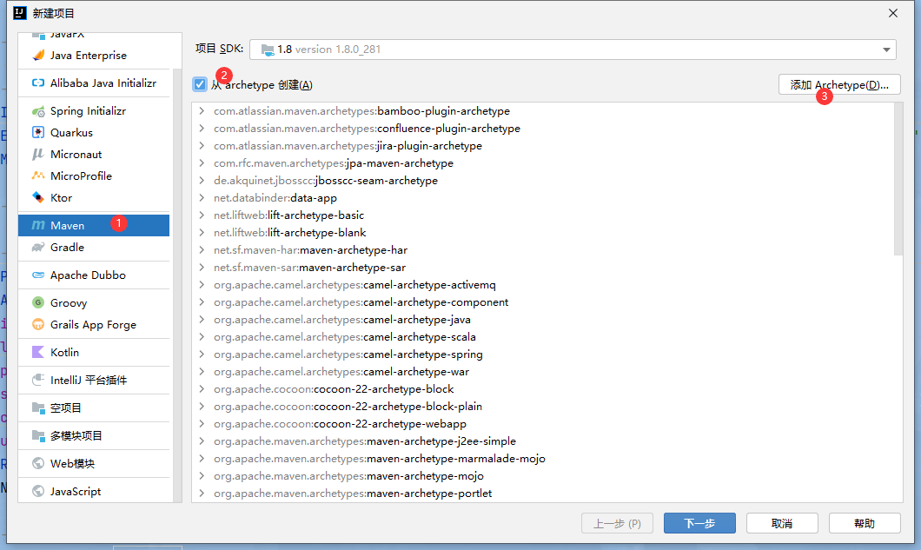Click the Quarkus icon
921x550 pixels.
(38, 133)
